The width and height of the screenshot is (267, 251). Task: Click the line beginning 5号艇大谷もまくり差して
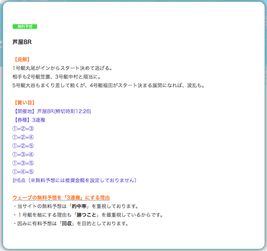pyautogui.click(x=108, y=85)
